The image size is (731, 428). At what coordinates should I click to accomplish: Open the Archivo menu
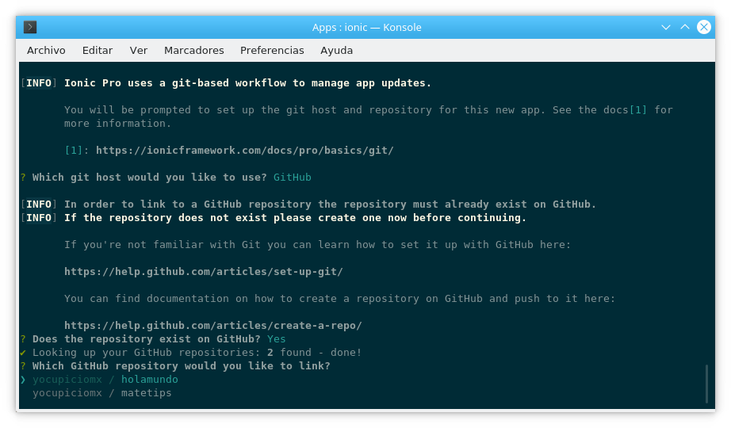tap(46, 51)
